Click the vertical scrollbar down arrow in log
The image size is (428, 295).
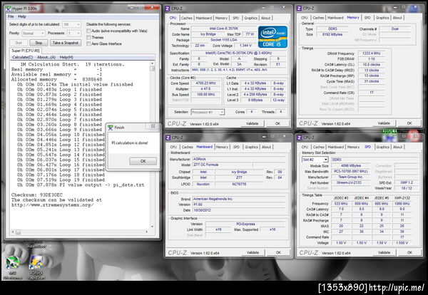tap(153, 227)
